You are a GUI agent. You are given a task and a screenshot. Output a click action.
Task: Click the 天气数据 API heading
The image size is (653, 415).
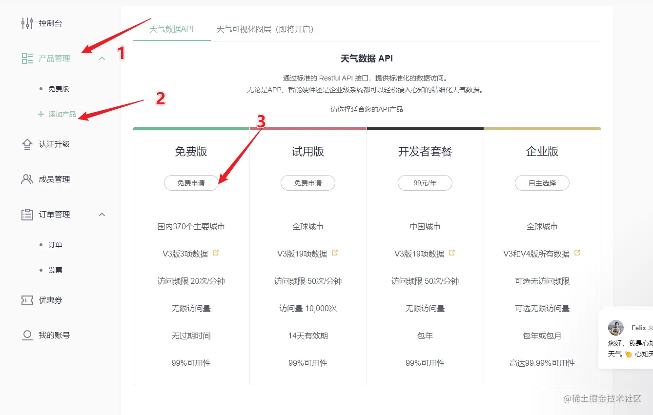coord(367,59)
